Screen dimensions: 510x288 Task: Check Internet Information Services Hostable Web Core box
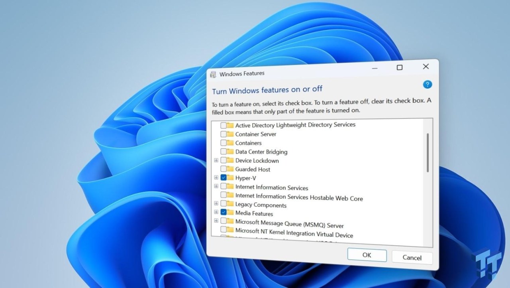point(224,195)
